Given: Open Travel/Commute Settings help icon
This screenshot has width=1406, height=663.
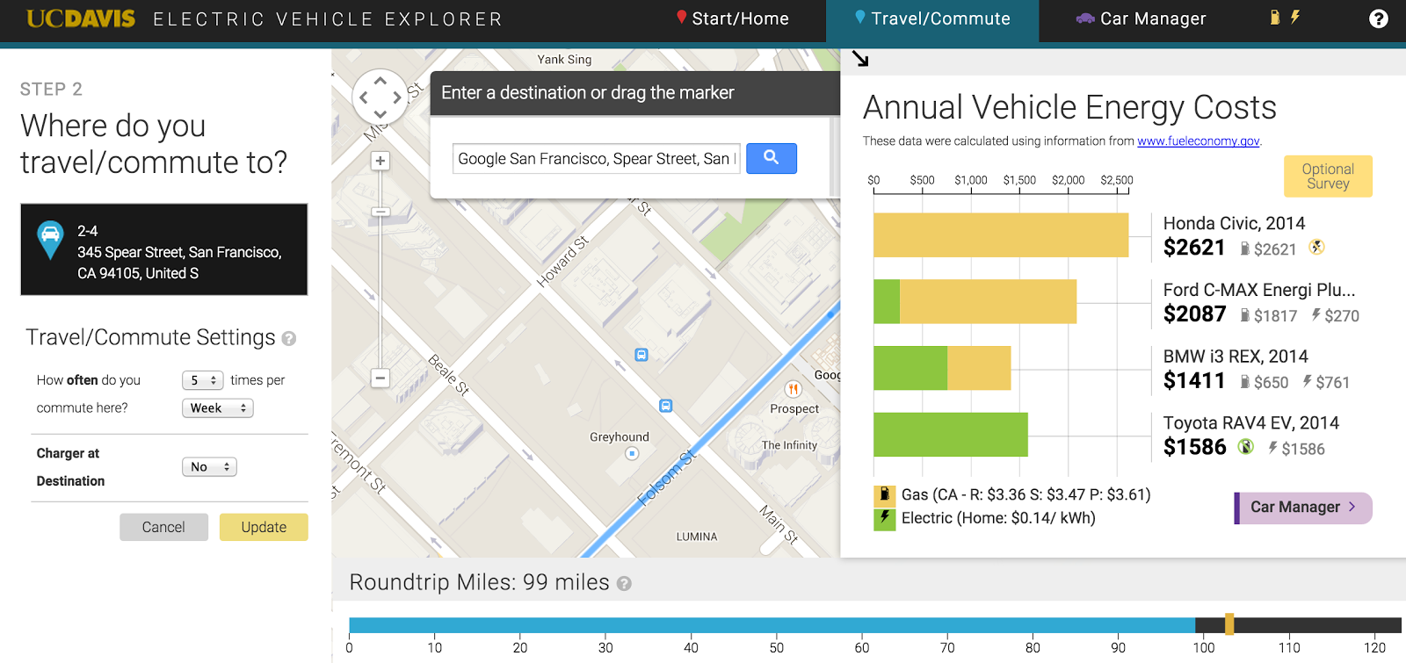Looking at the screenshot, I should pos(289,338).
